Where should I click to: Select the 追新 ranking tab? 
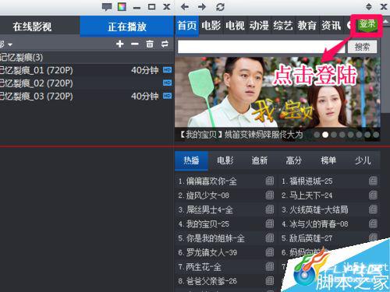(260, 160)
